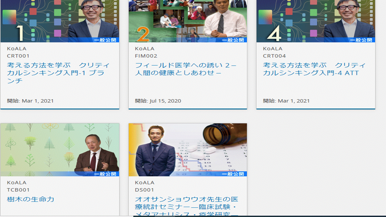Select the 樹木の生命力 course title link

30,199
